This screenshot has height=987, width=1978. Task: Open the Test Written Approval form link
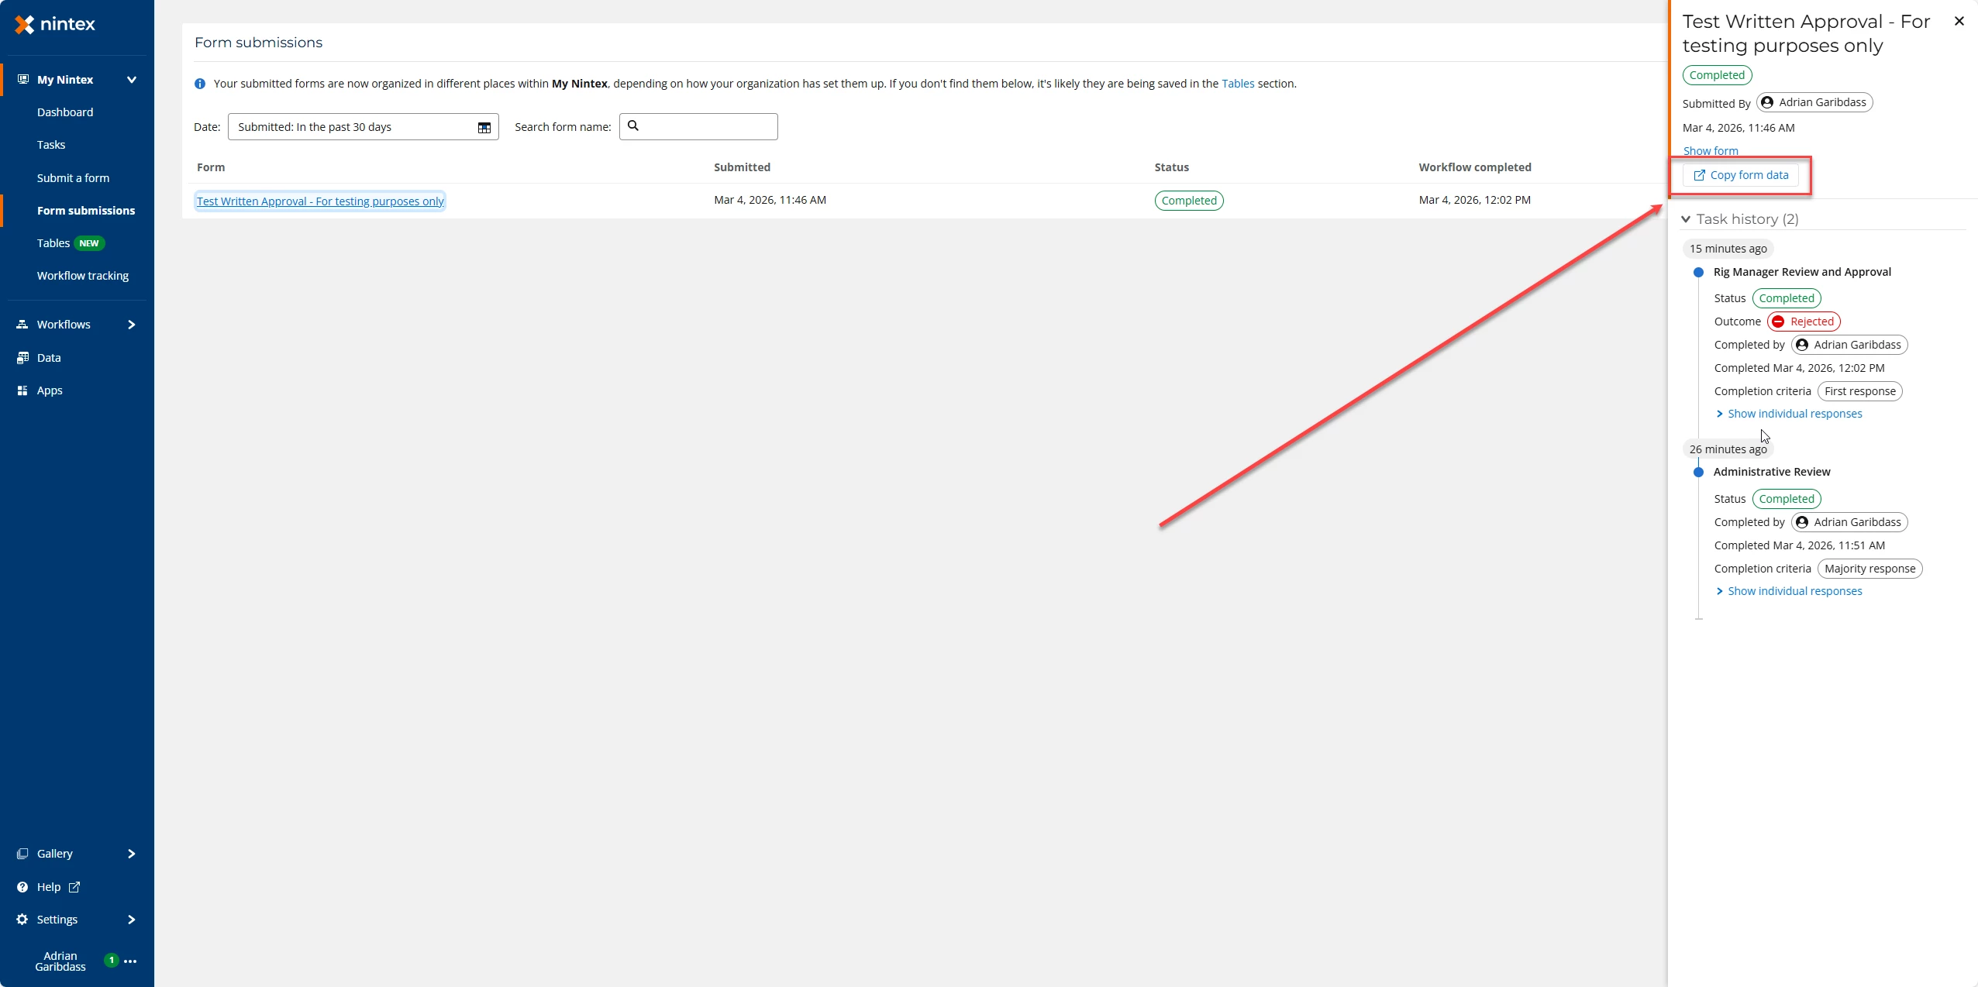tap(320, 201)
